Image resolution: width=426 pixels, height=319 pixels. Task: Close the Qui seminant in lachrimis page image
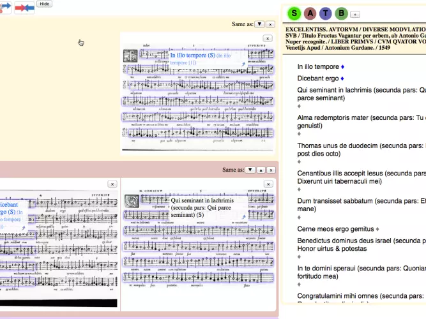coord(268,184)
